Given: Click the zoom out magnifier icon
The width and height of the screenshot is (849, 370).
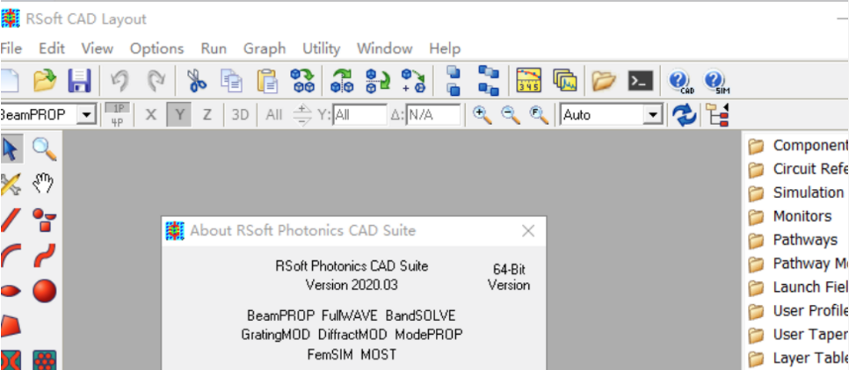Looking at the screenshot, I should coord(510,115).
